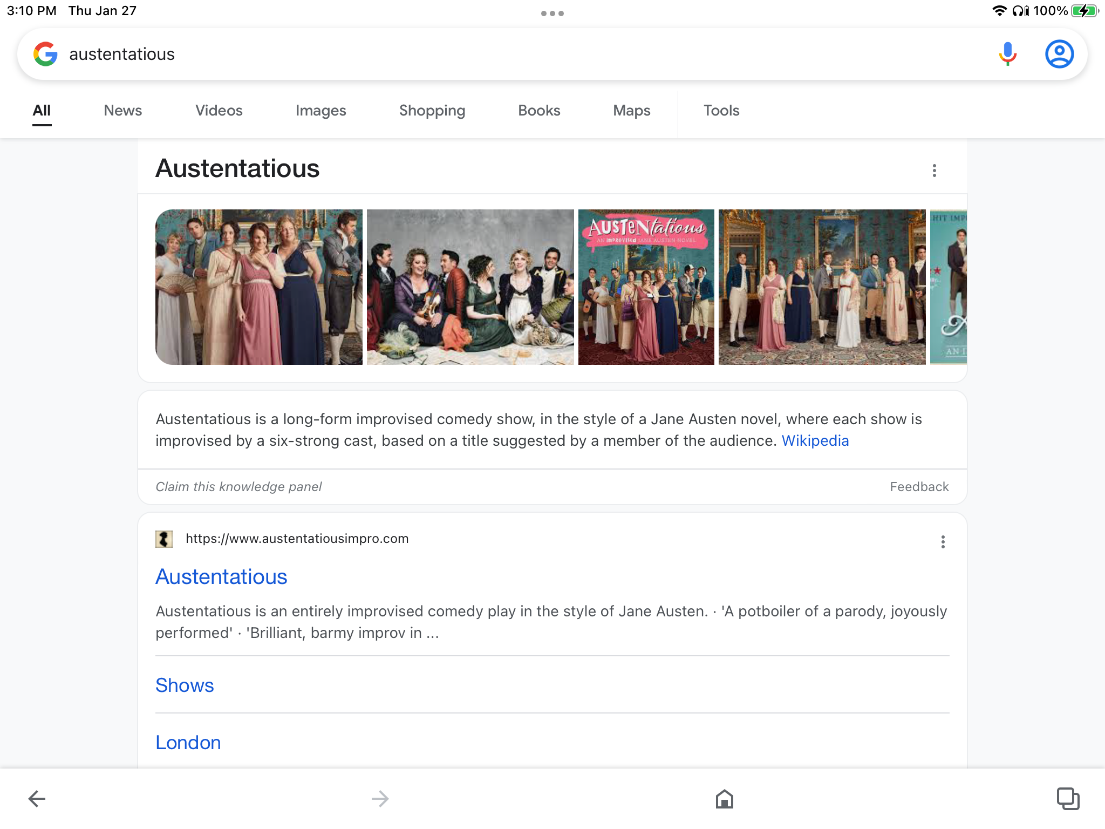Open the Austentatious result title link
The width and height of the screenshot is (1105, 829).
point(221,577)
